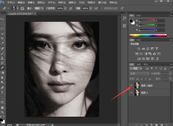Select the Pen tool
The height and width of the screenshot is (126, 173).
pyautogui.click(x=2, y=87)
